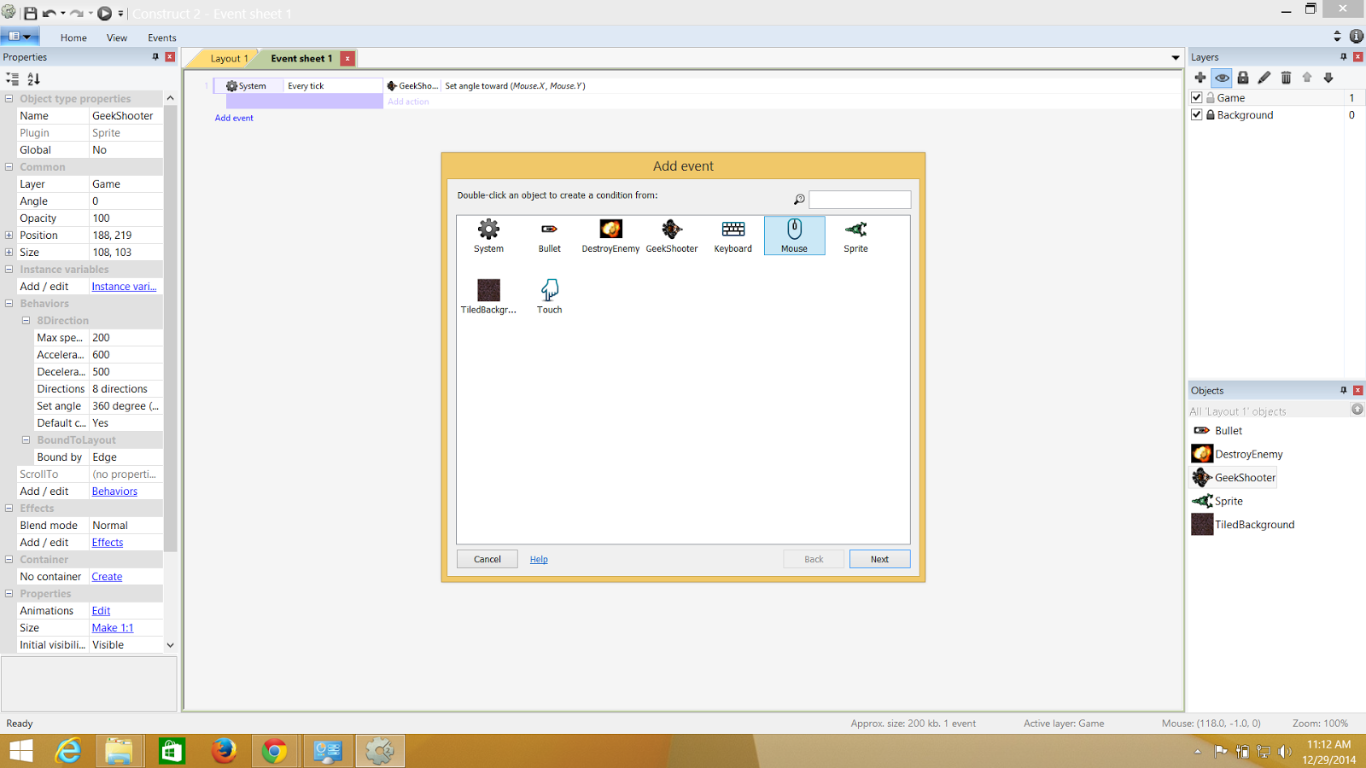Viewport: 1366px width, 768px height.
Task: Toggle layer visibility with the eye icon
Action: [1222, 77]
